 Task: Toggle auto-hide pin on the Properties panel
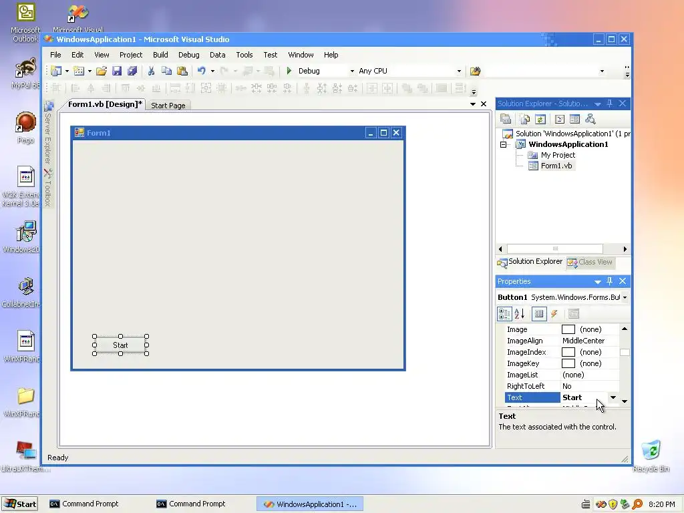610,281
